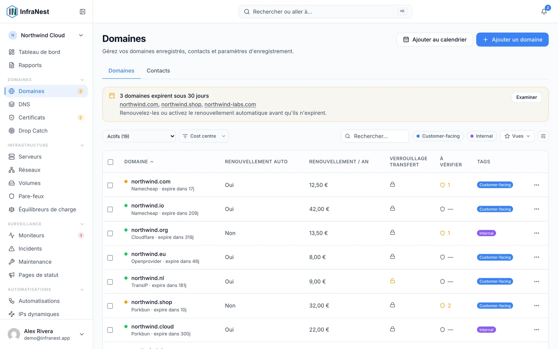Check the northwind.nl row checkbox
Image resolution: width=558 pixels, height=349 pixels.
coord(110,282)
